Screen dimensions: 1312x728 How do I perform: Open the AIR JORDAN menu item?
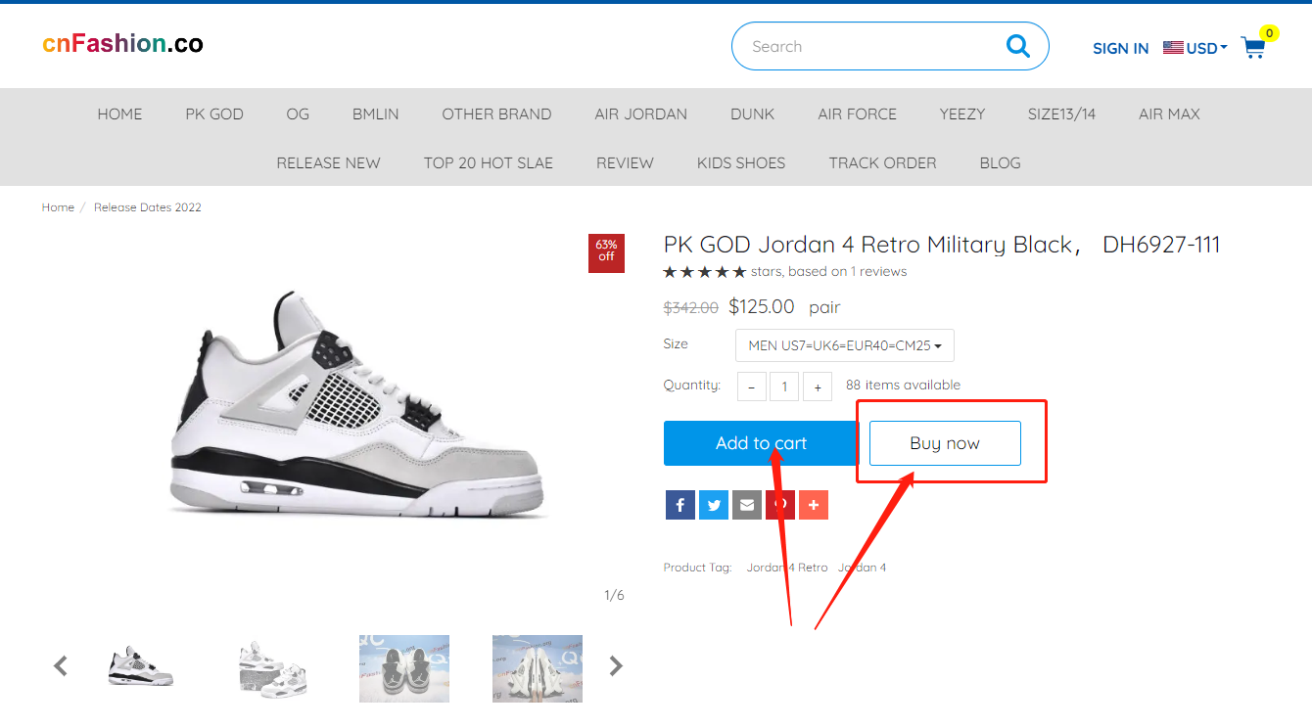click(x=640, y=114)
